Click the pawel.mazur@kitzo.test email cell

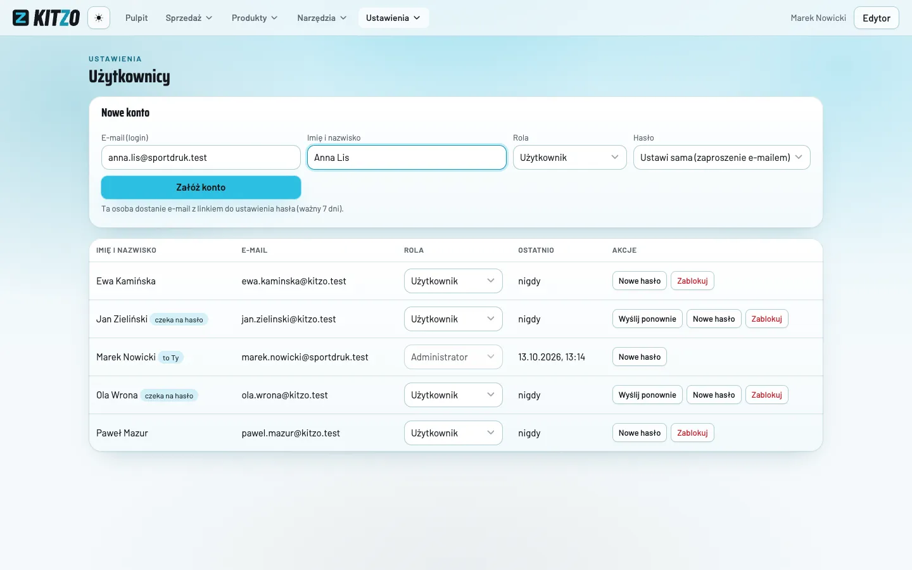pos(291,433)
